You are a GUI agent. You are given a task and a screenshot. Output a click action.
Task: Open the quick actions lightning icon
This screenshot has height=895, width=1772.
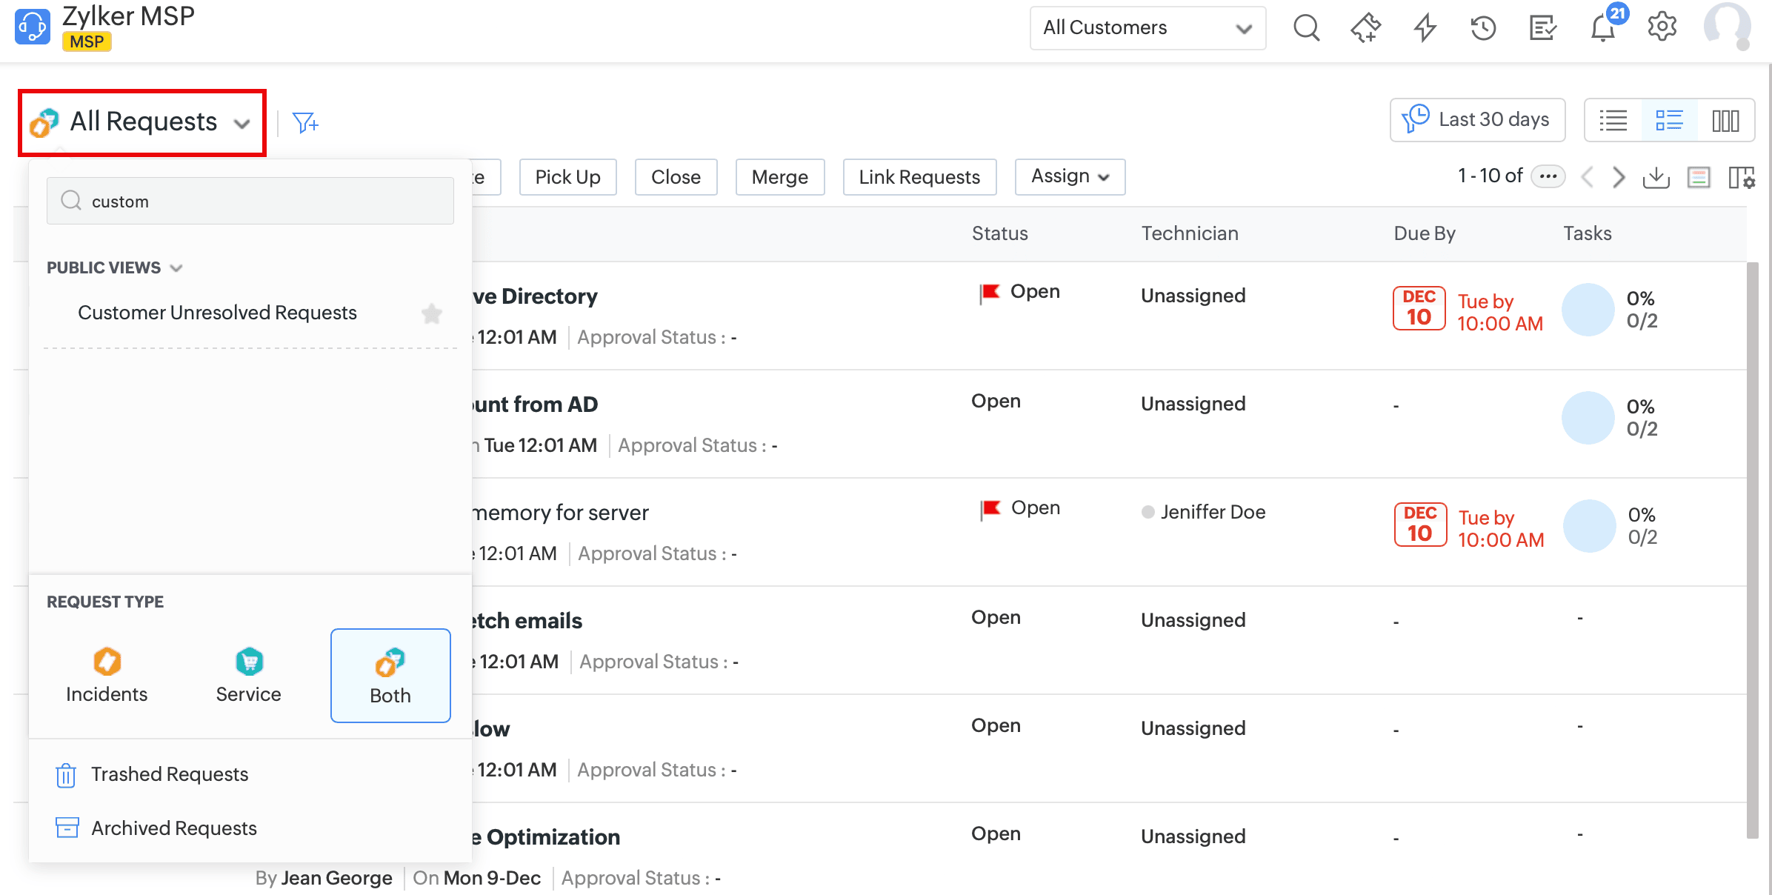tap(1425, 28)
